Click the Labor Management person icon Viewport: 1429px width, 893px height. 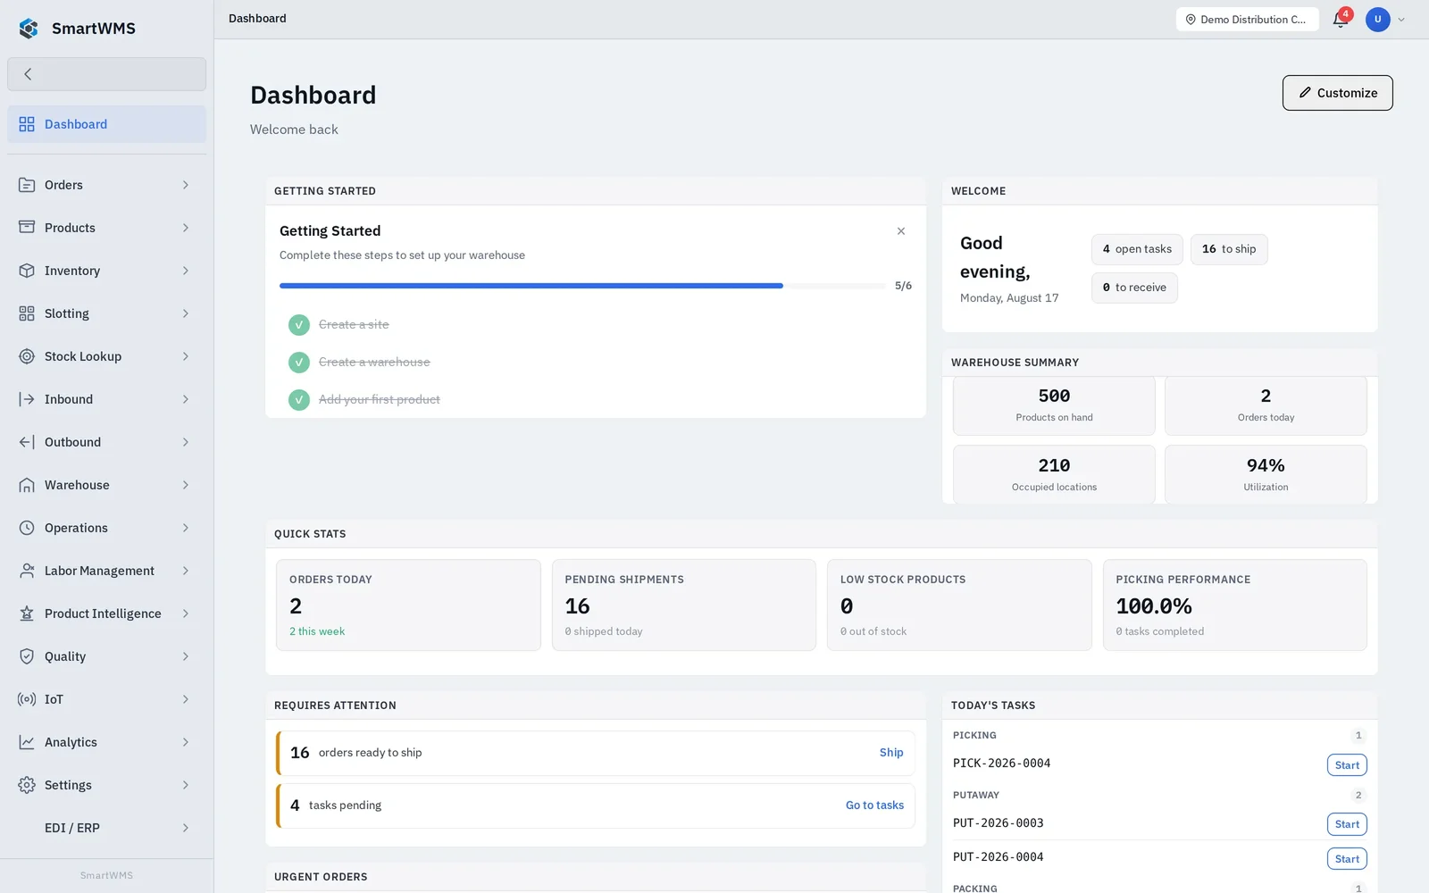27,571
